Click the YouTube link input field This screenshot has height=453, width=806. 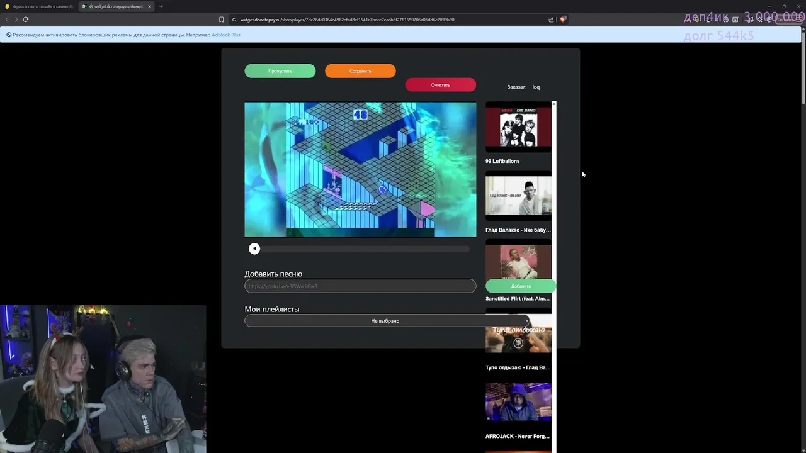360,286
